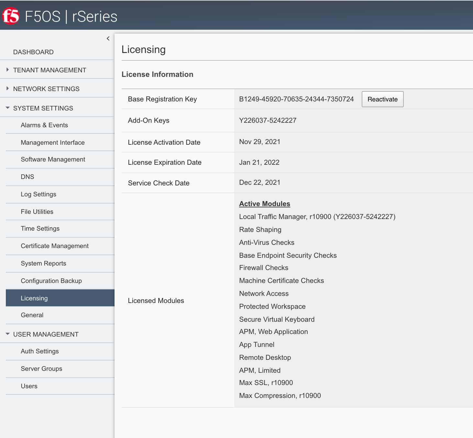Click the base registration key value
This screenshot has width=473, height=438.
[x=296, y=99]
